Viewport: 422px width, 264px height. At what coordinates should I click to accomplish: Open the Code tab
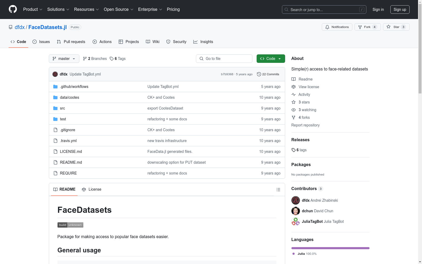tap(18, 42)
